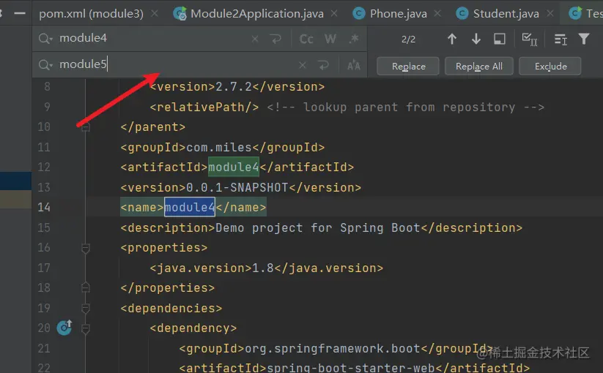The width and height of the screenshot is (603, 373).
Task: Collapse the parent tag fold on line 10
Action: [86, 127]
